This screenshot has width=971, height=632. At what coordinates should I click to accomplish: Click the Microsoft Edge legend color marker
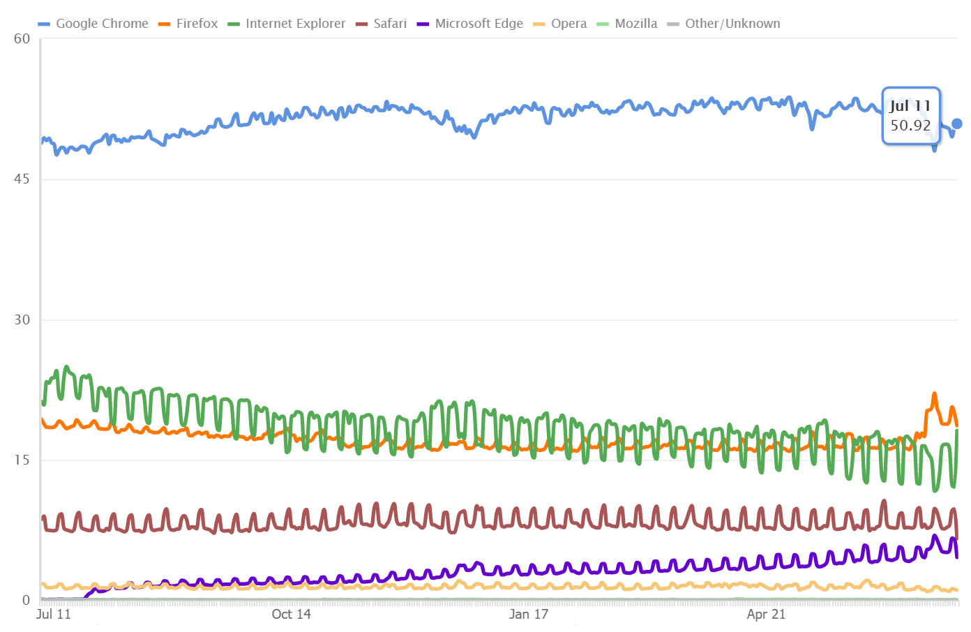click(421, 23)
